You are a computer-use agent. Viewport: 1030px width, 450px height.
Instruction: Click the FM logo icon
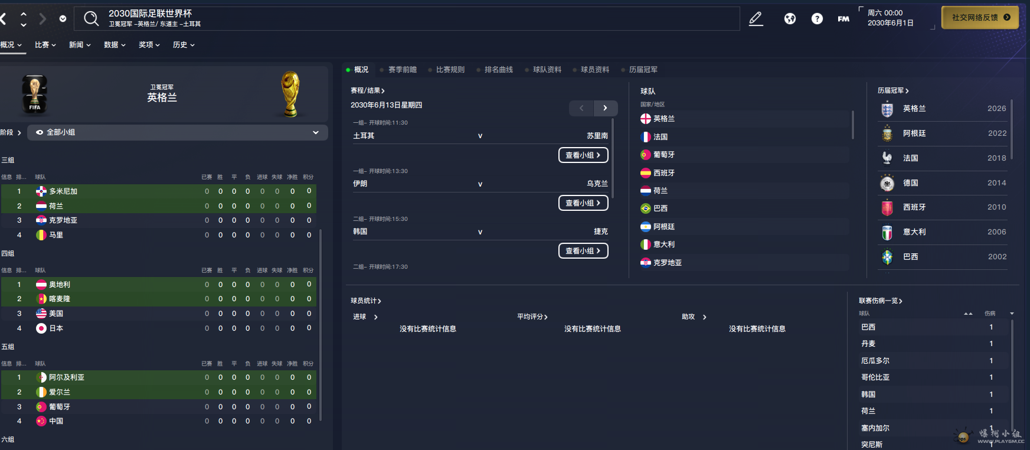pos(843,19)
